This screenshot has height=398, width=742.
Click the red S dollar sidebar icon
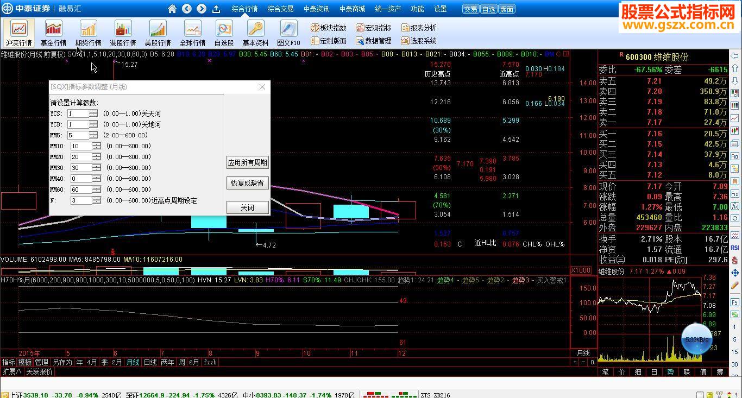point(735,260)
